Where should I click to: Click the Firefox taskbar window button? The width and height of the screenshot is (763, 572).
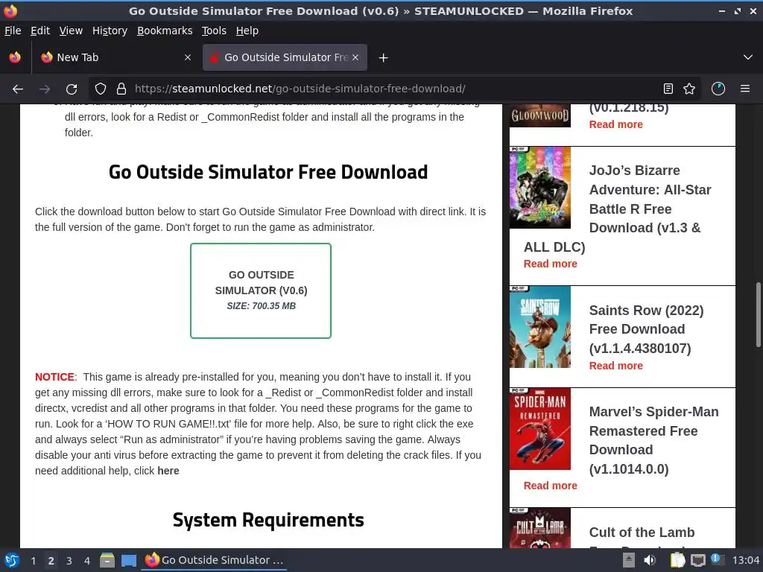pos(214,560)
